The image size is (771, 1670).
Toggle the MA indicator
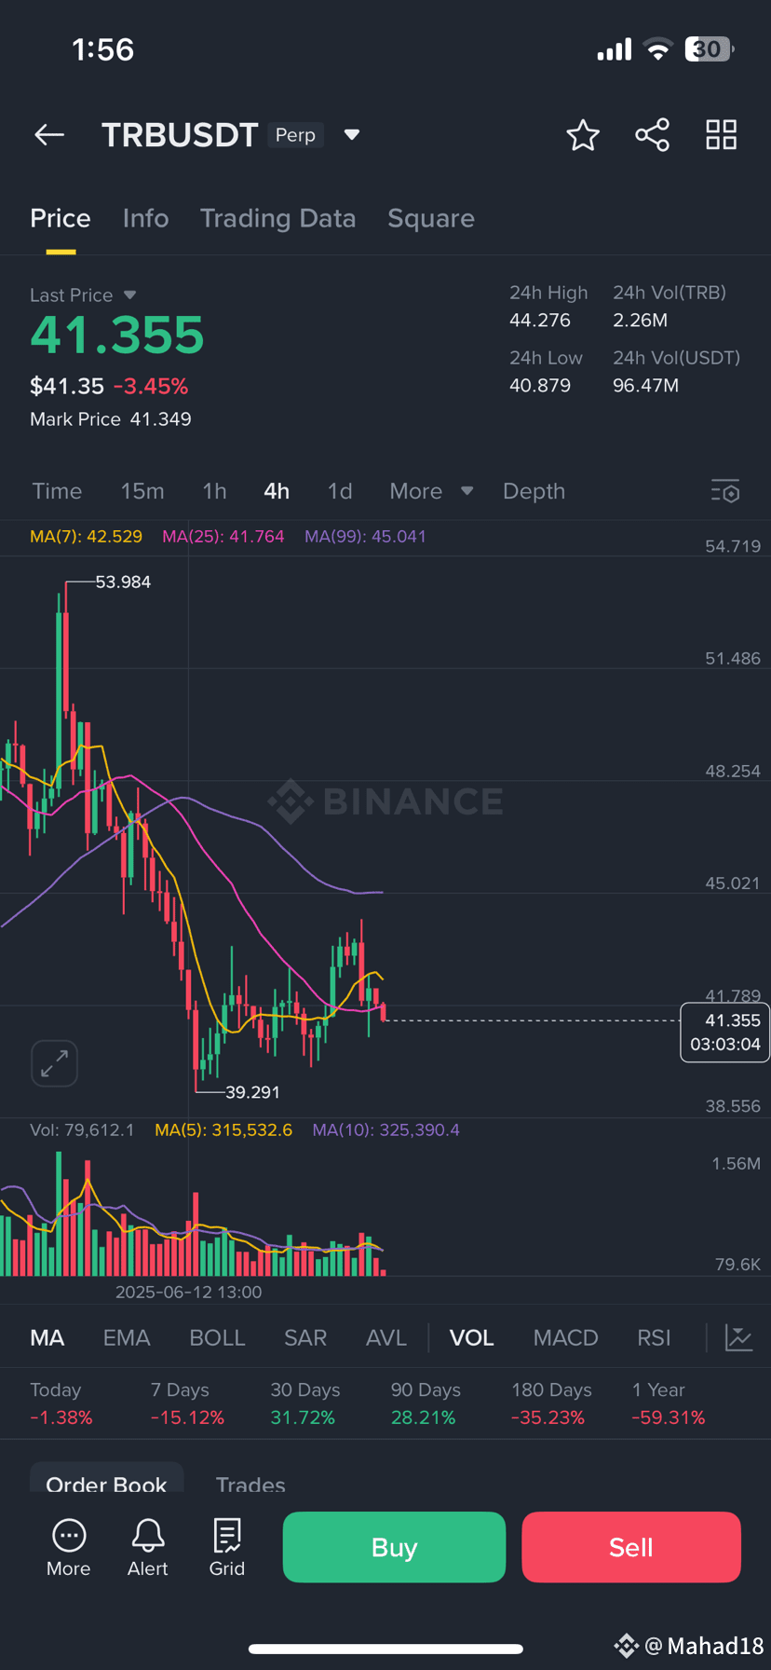[x=47, y=1338]
